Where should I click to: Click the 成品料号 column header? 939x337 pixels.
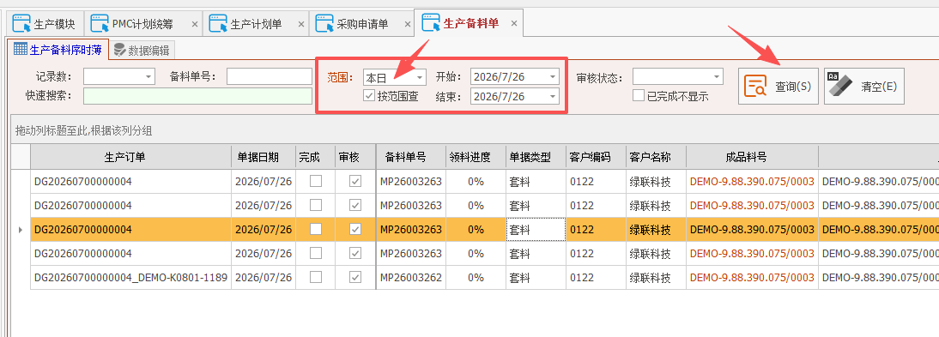click(752, 158)
